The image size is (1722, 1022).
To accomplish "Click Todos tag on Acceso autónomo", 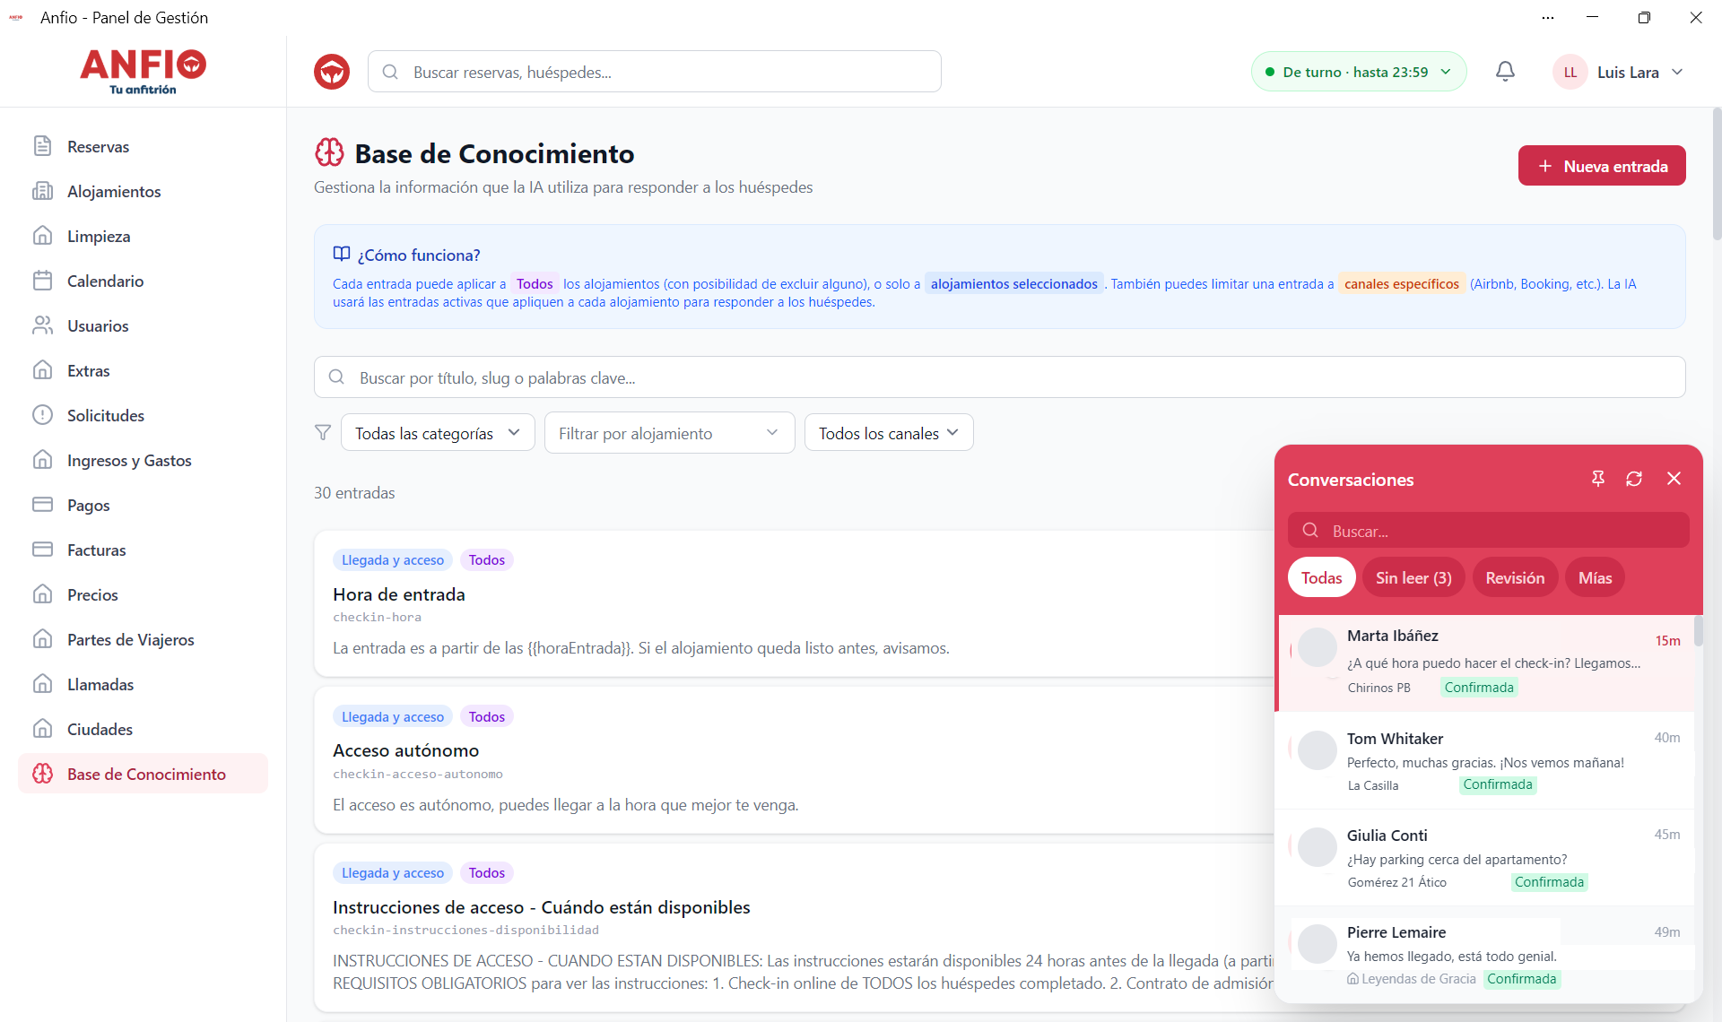I will coord(486,716).
